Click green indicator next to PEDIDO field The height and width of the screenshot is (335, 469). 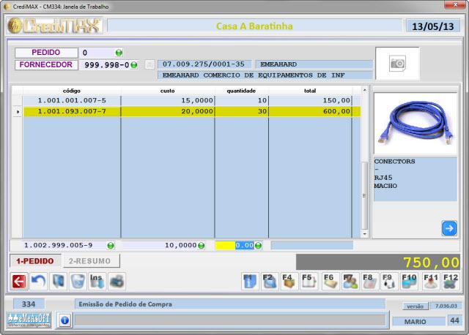(119, 53)
